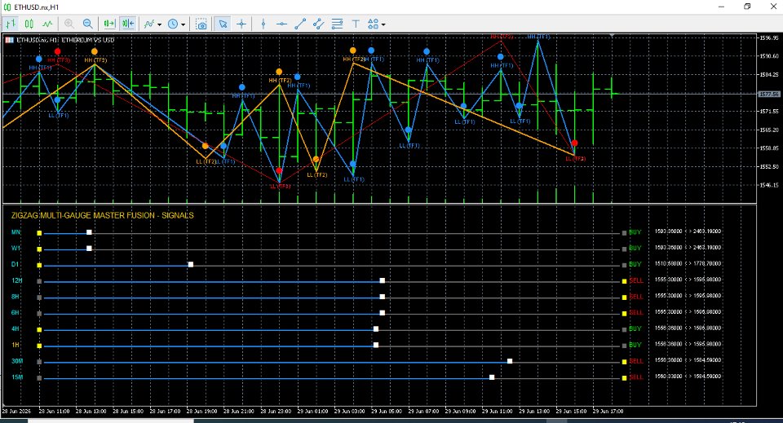Image resolution: width=783 pixels, height=423 pixels.
Task: Click the 1H timeframe label
Action: [x=15, y=345]
